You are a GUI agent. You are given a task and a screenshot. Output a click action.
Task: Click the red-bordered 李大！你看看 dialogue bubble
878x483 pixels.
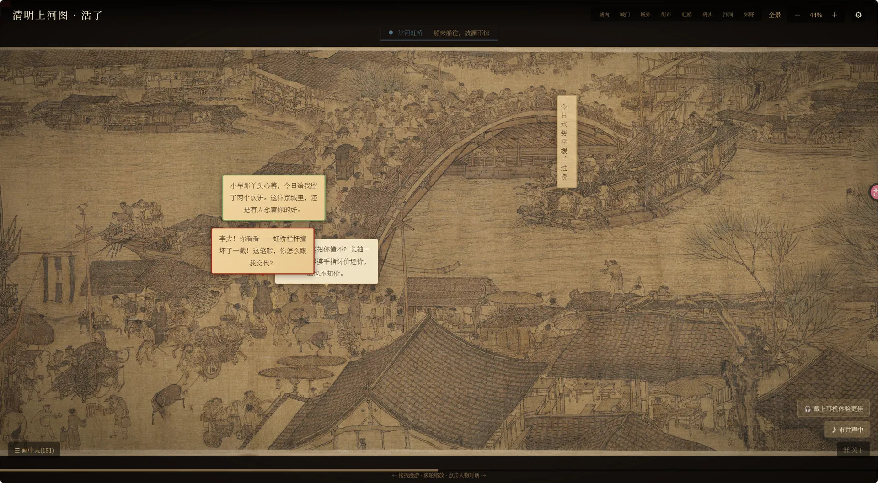tap(262, 251)
